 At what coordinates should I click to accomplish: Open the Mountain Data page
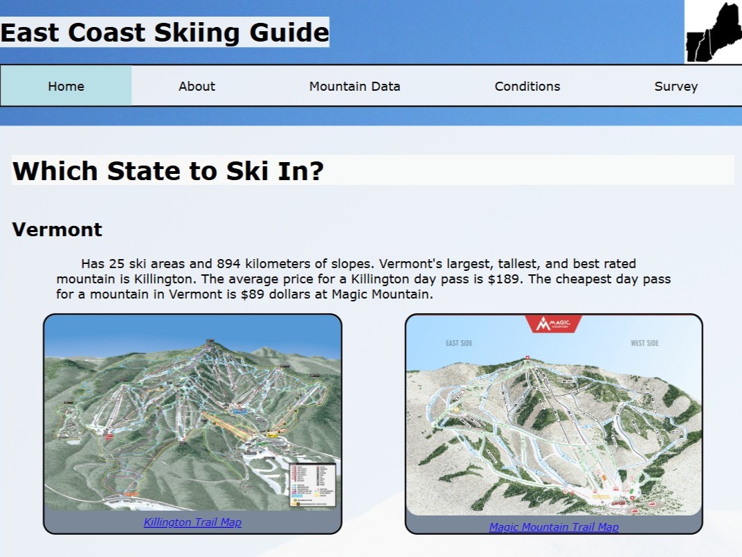355,86
